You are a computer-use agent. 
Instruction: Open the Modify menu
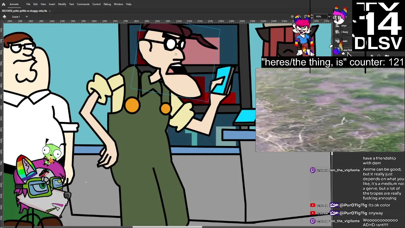(62, 4)
